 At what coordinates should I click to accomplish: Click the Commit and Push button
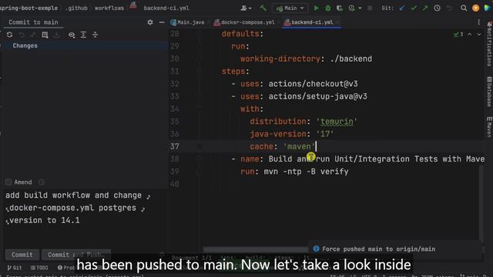click(x=76, y=255)
